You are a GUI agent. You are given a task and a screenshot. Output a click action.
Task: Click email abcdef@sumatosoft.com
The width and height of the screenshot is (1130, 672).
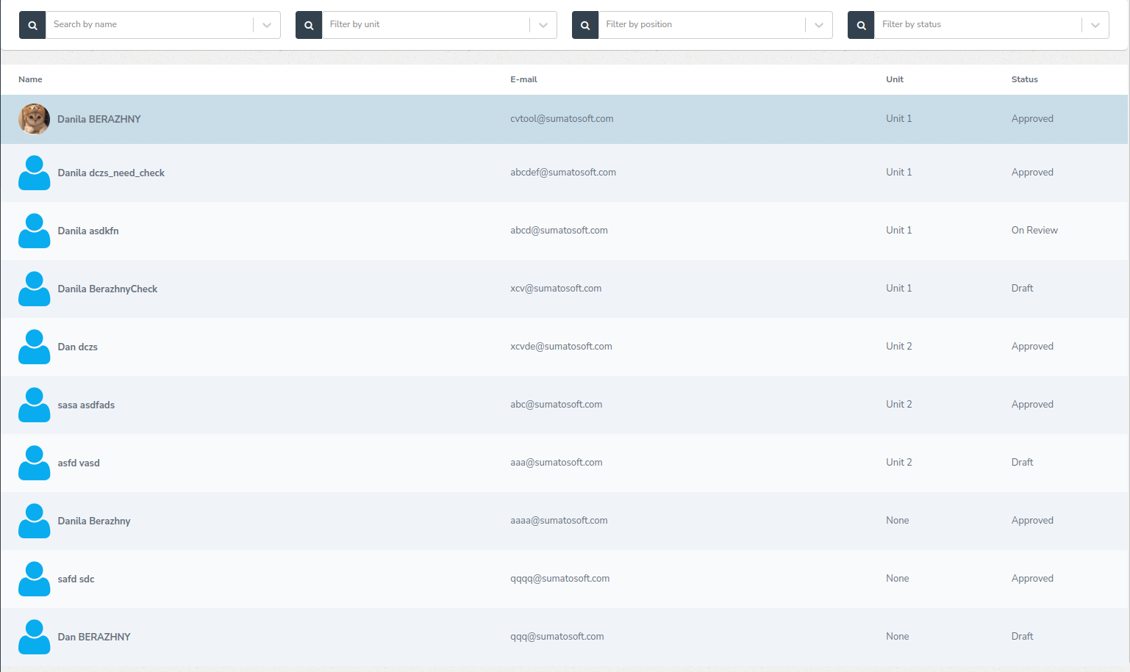coord(563,172)
